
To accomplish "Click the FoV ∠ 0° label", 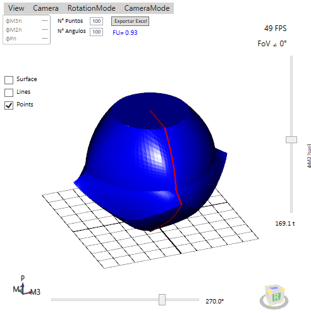I will click(x=272, y=44).
